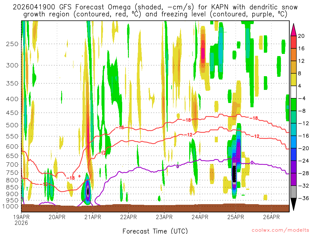This screenshot has height=234, width=312.
Task: Select the colorbar value label -36
Action: 304,198
